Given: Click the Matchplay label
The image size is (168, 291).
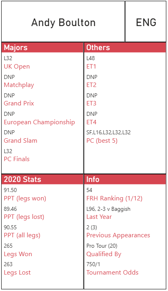Looking at the screenshot, I should click(x=19, y=85).
